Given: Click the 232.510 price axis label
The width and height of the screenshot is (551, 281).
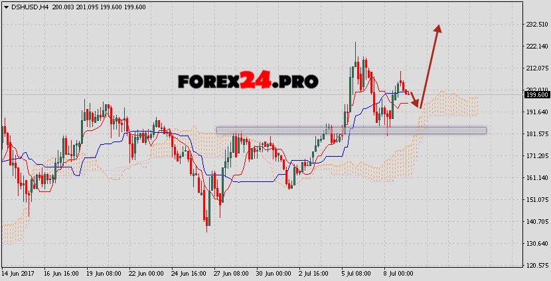Looking at the screenshot, I should pyautogui.click(x=536, y=25).
